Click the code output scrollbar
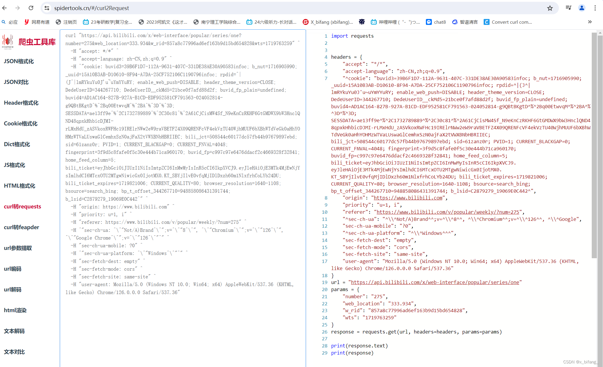This screenshot has width=603, height=367. tap(594, 145)
